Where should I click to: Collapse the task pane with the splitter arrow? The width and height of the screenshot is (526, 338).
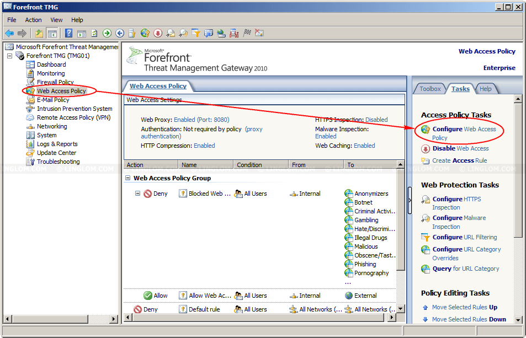click(410, 200)
